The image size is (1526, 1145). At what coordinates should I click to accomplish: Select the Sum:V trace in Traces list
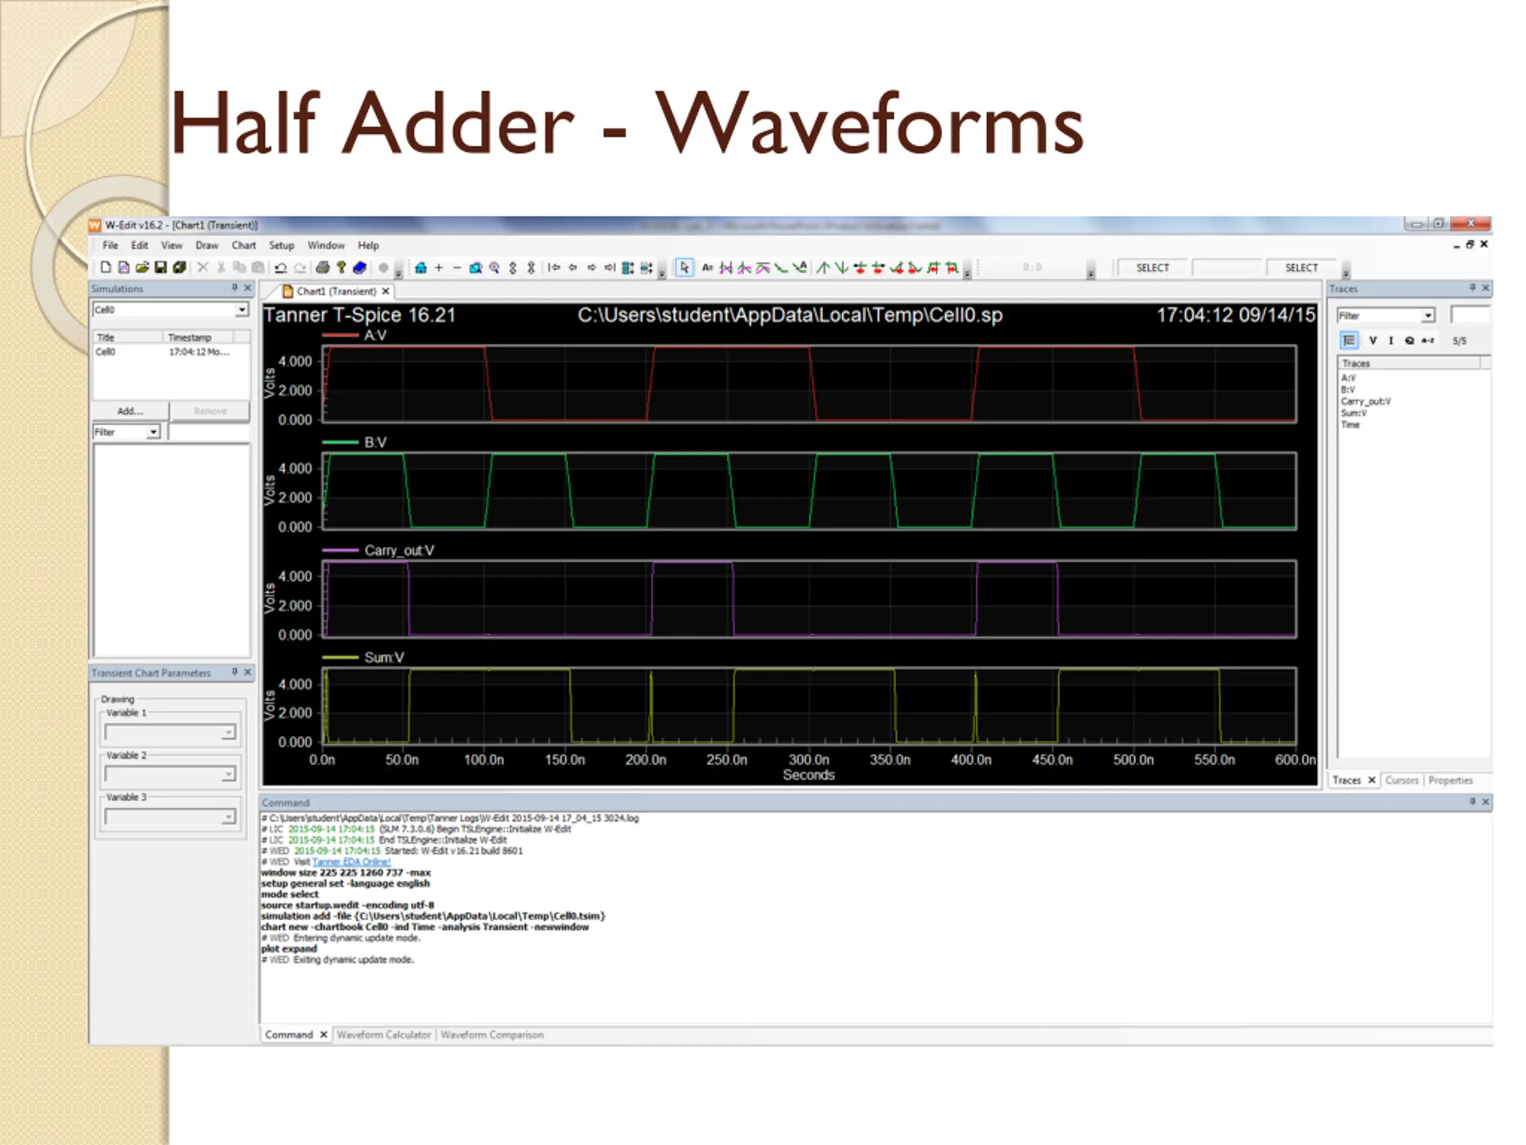point(1354,413)
